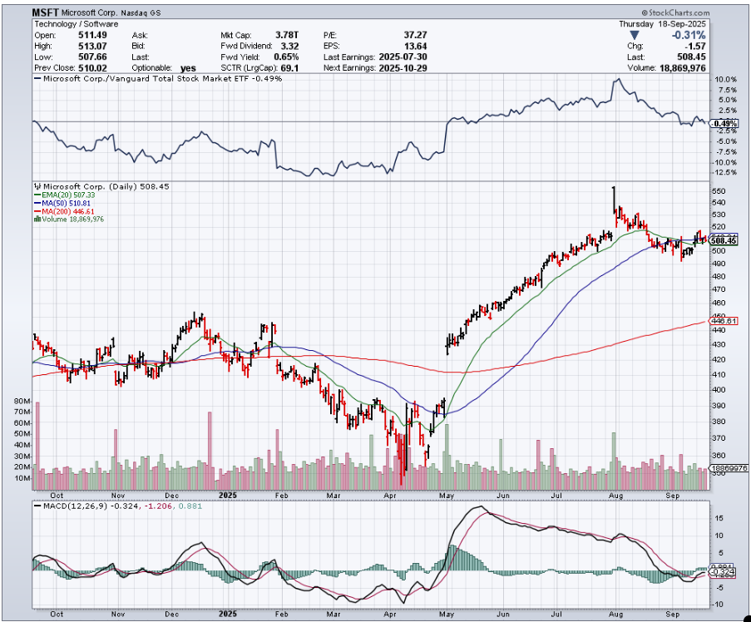The image size is (751, 622).
Task: Click the 10.0% label on the relative-strength axis
Action: click(725, 80)
